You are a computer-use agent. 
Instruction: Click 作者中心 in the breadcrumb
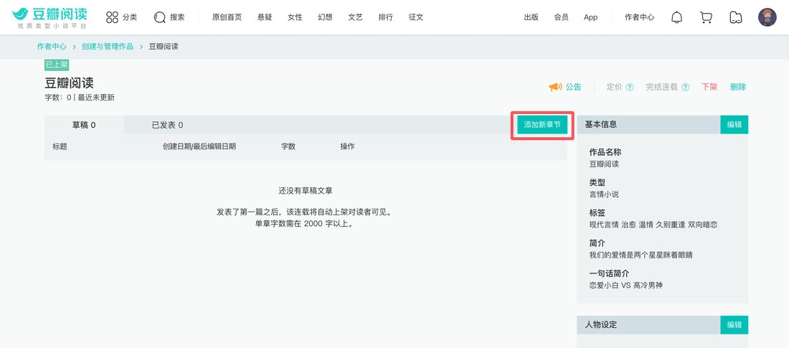[x=52, y=47]
